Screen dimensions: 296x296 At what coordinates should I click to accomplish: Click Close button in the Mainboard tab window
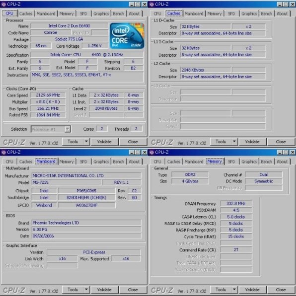[133, 290]
